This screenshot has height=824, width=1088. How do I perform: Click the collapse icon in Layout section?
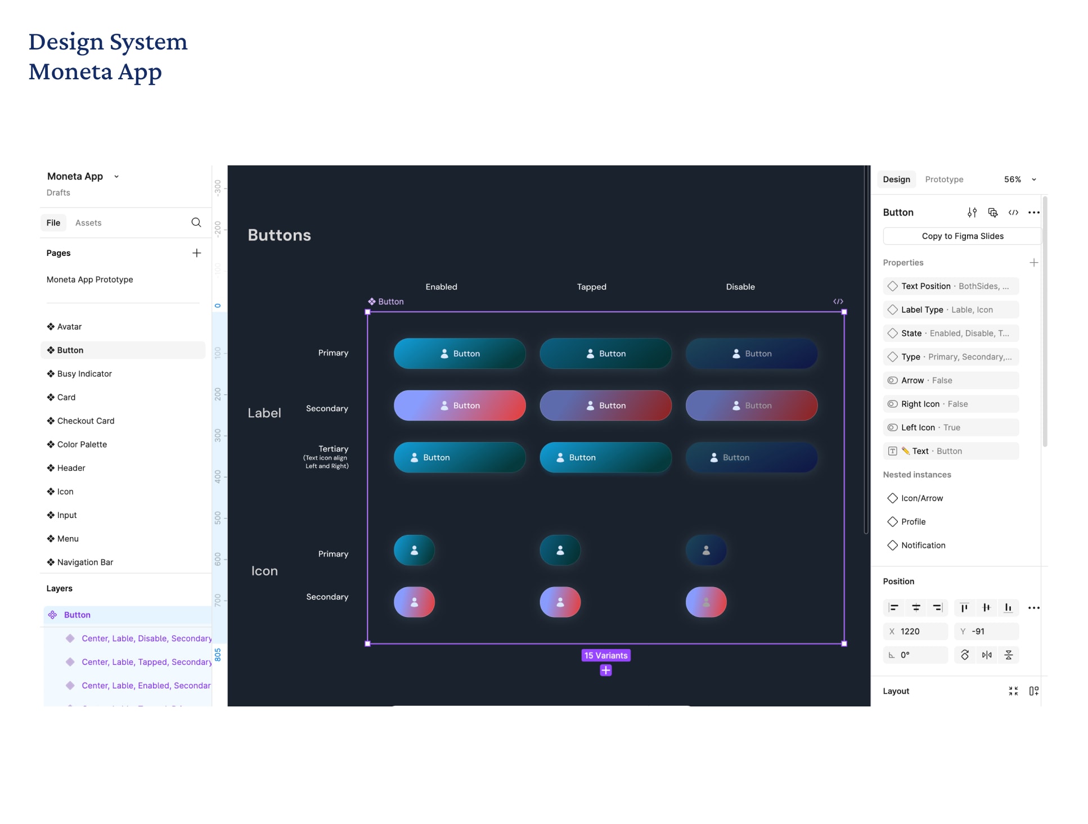[1013, 691]
